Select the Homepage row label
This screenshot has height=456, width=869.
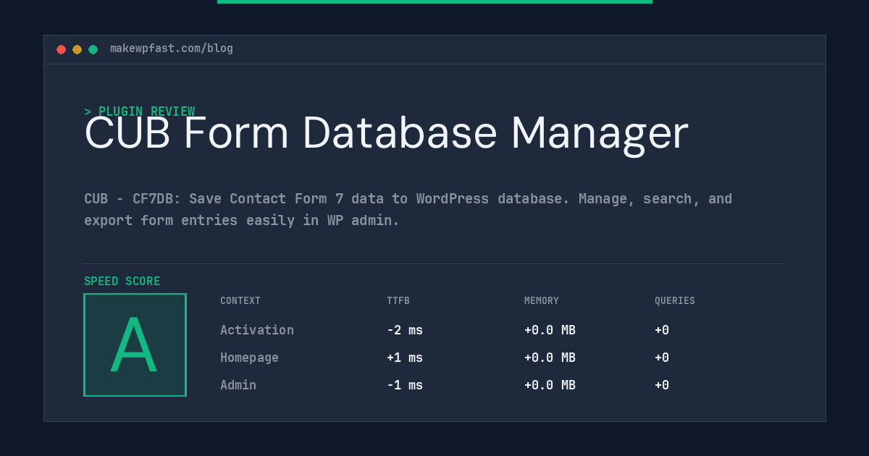coord(249,358)
